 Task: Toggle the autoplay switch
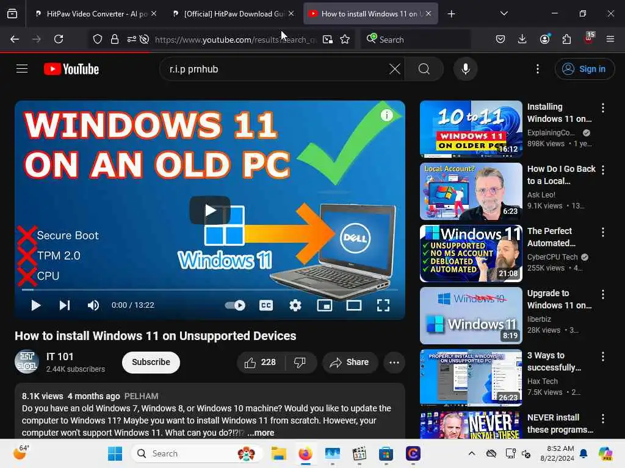click(235, 305)
